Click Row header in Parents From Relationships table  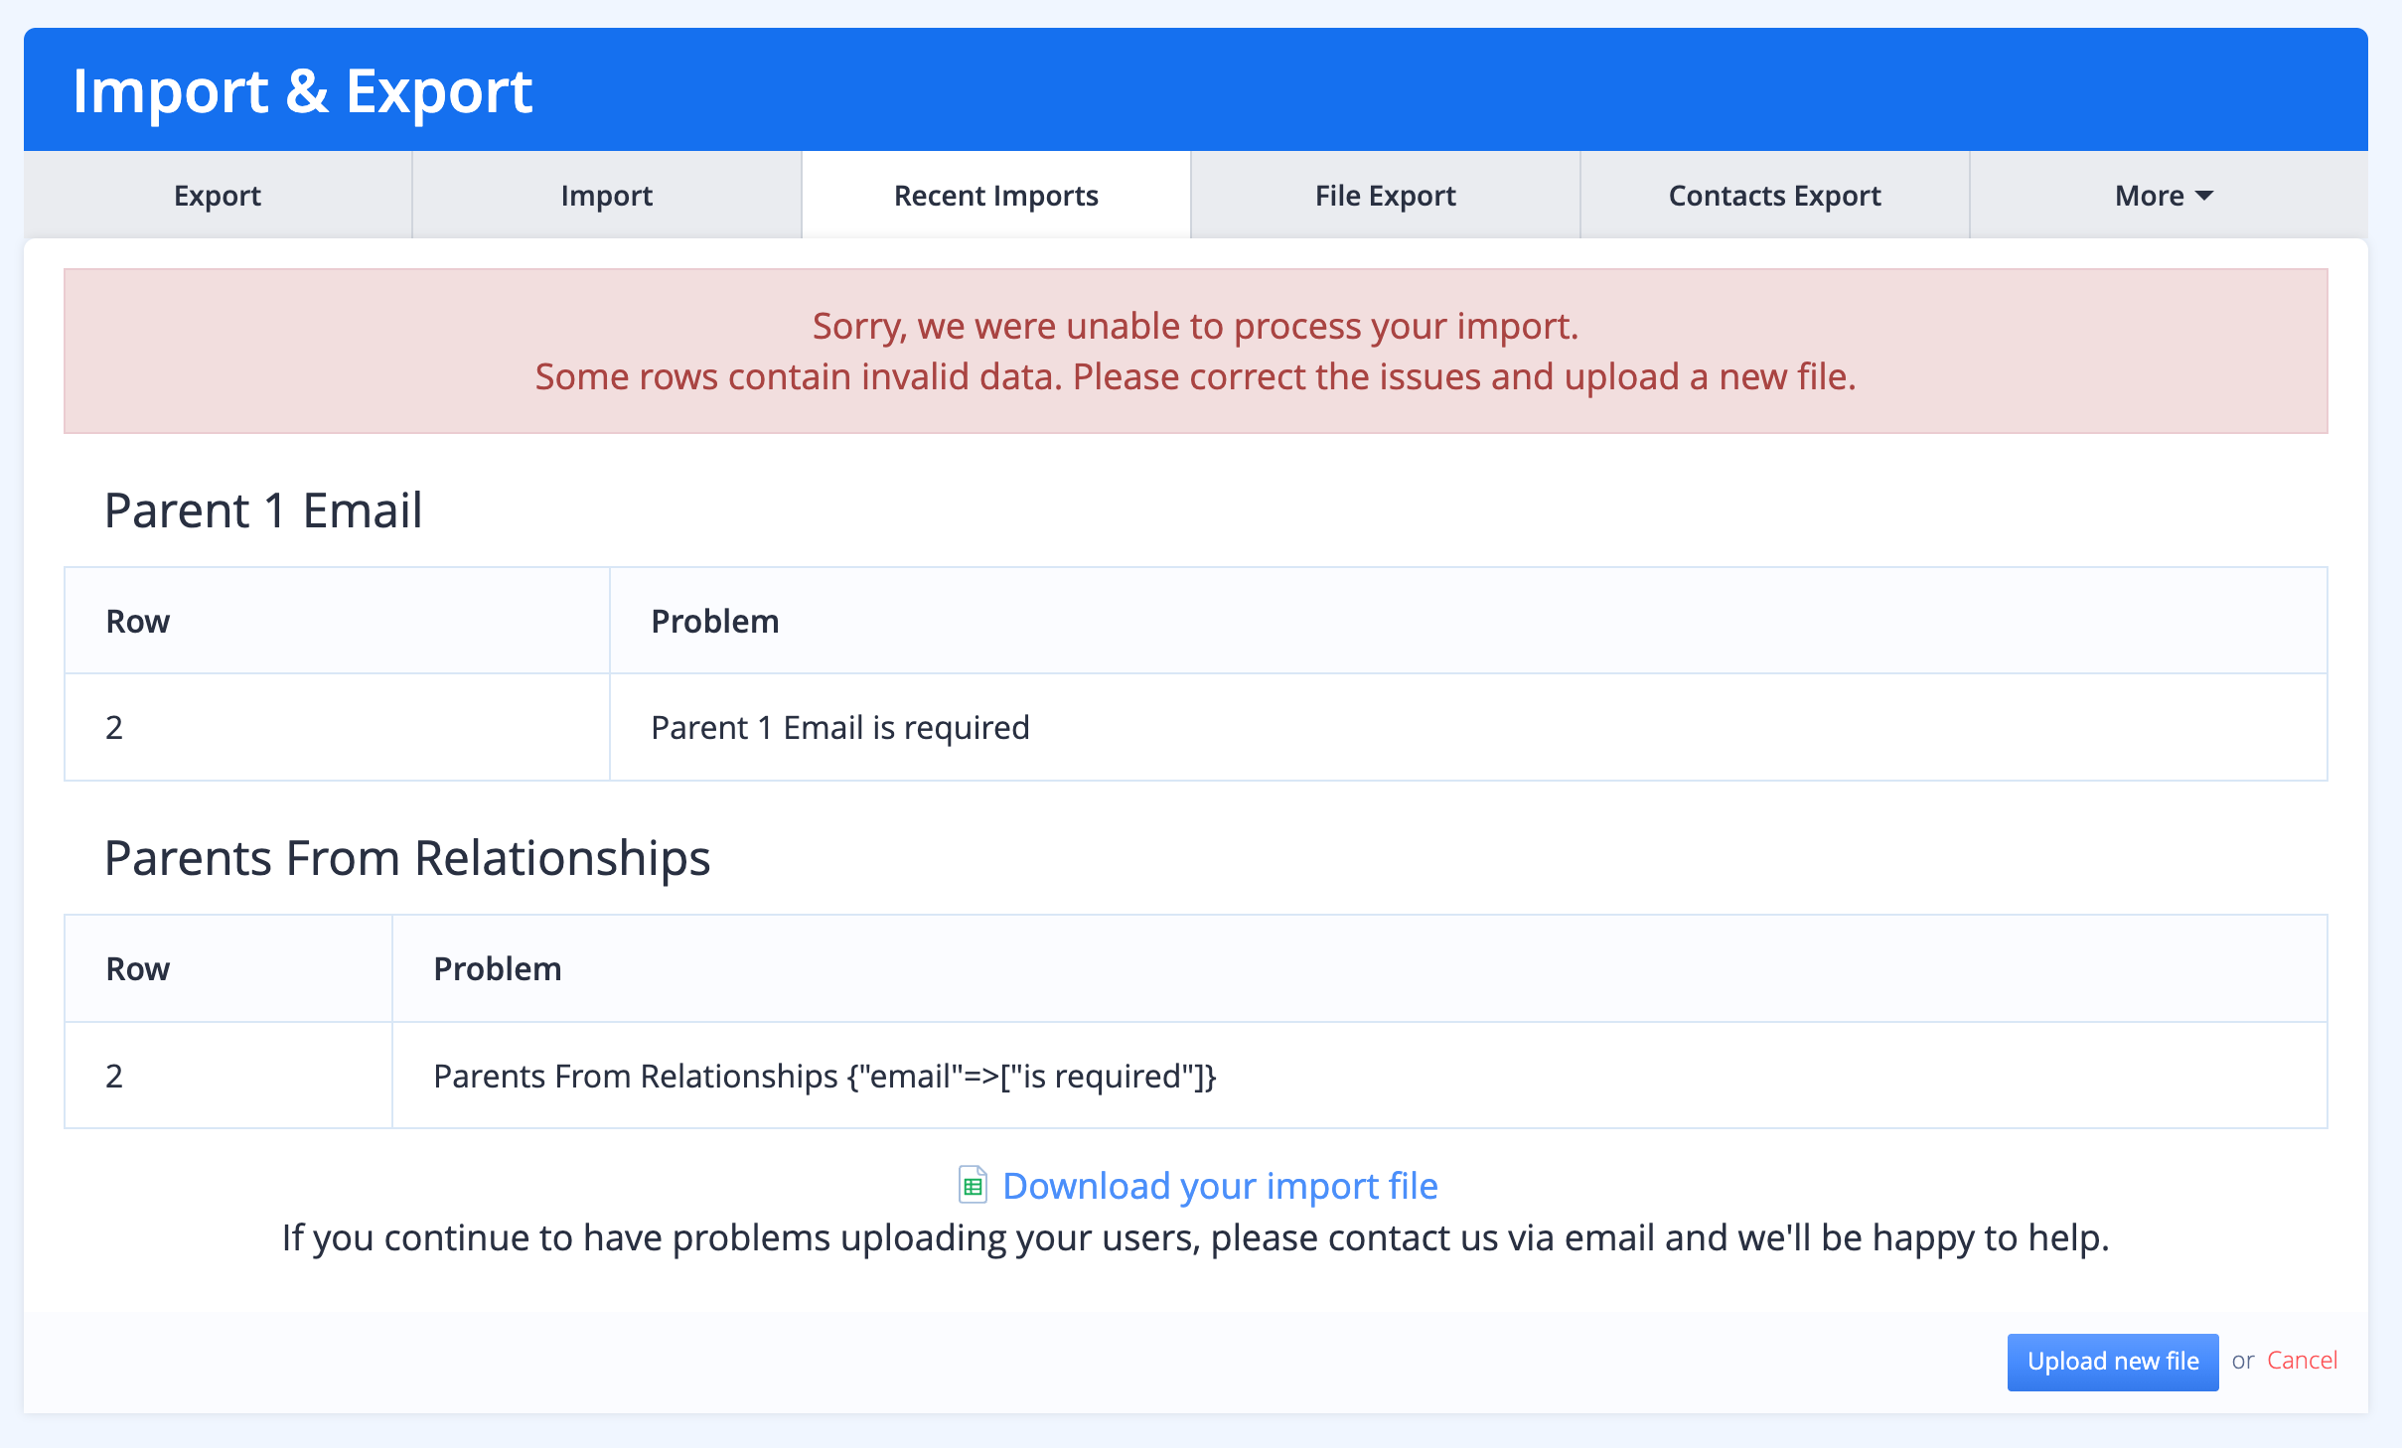point(137,969)
